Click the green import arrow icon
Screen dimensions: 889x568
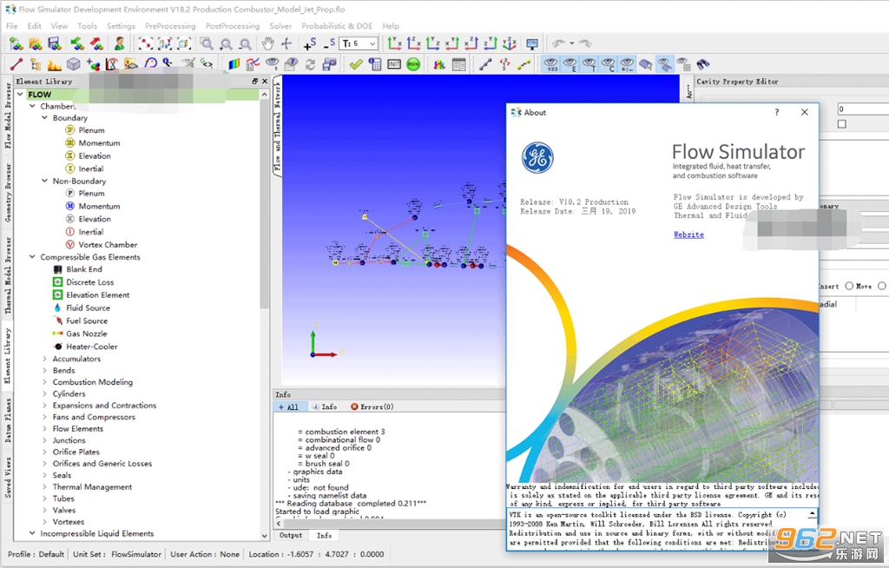pos(77,43)
